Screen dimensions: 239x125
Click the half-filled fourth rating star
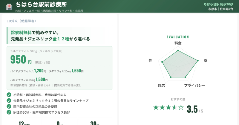pyautogui.click(x=175, y=107)
